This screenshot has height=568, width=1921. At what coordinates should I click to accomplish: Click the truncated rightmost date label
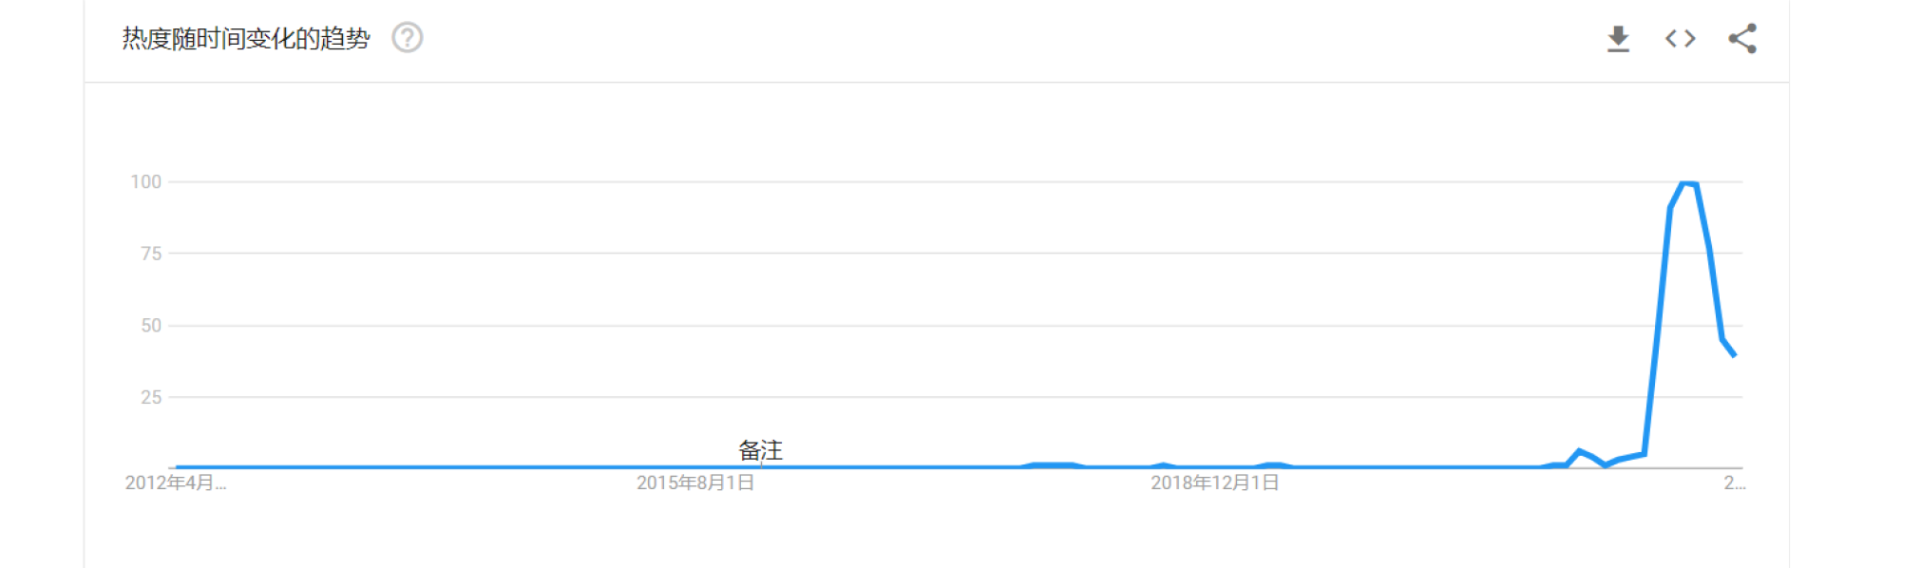click(x=1735, y=483)
